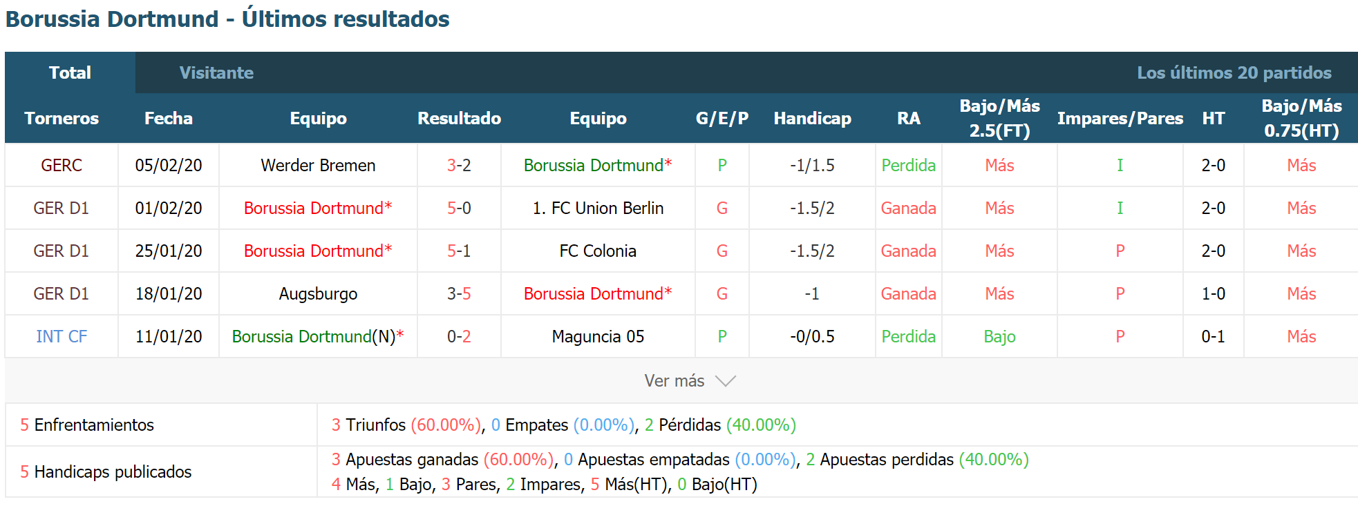
Task: Click the Torneros column header
Action: click(x=62, y=119)
